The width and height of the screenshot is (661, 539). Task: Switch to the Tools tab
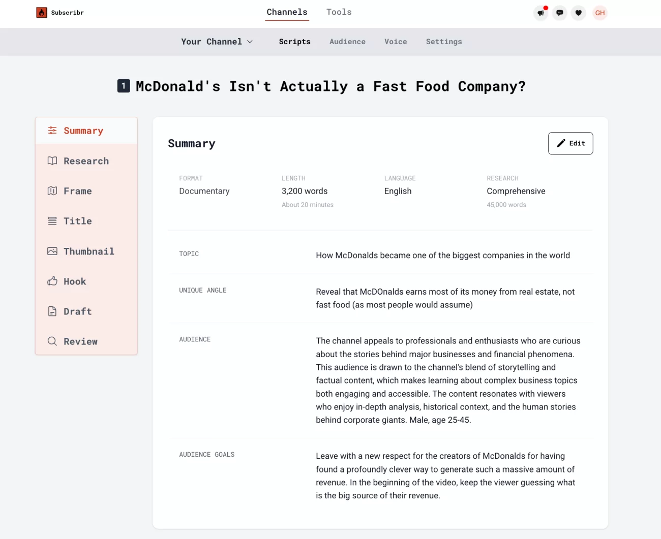[x=339, y=12]
